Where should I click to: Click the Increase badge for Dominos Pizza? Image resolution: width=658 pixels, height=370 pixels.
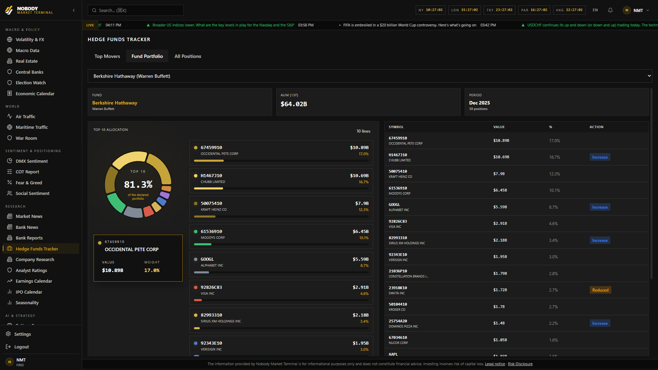(600, 323)
